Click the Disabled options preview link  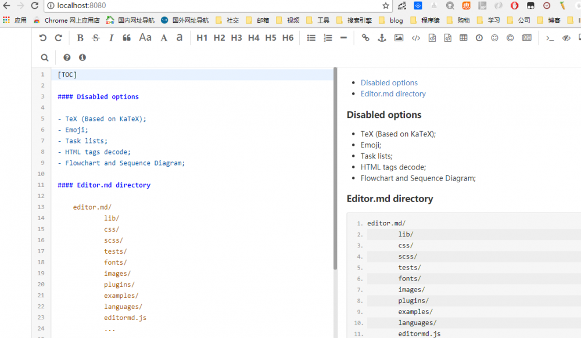pyautogui.click(x=389, y=82)
